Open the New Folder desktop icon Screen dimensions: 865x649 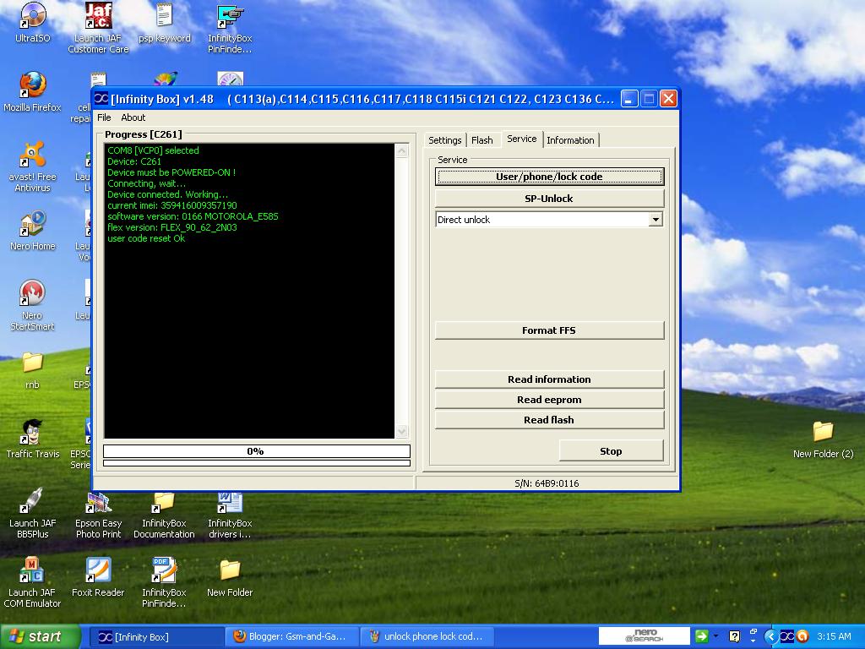[230, 577]
